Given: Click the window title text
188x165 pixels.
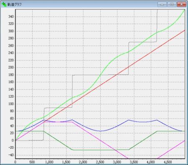Looking at the screenshot, I should [15, 5].
